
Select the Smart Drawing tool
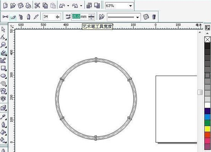point(4,60)
